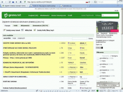Open the gronoblack.js file link
The image size is (123, 92).
tap(104, 58)
